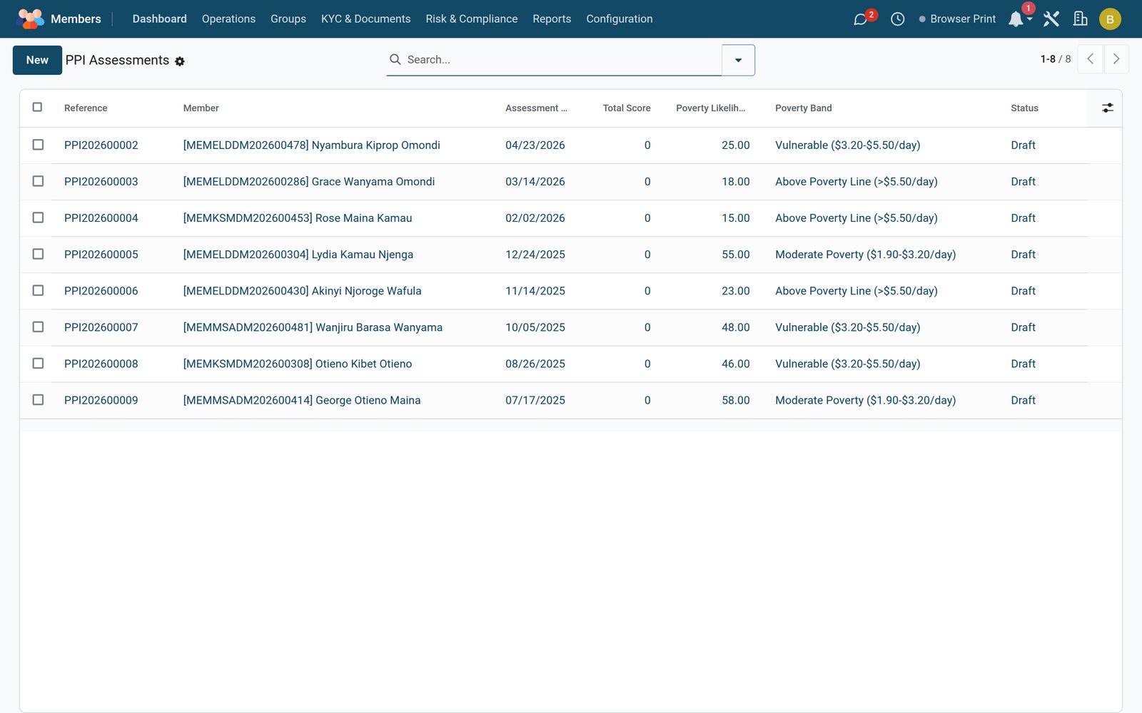Expand the search options dropdown arrow

coord(738,60)
